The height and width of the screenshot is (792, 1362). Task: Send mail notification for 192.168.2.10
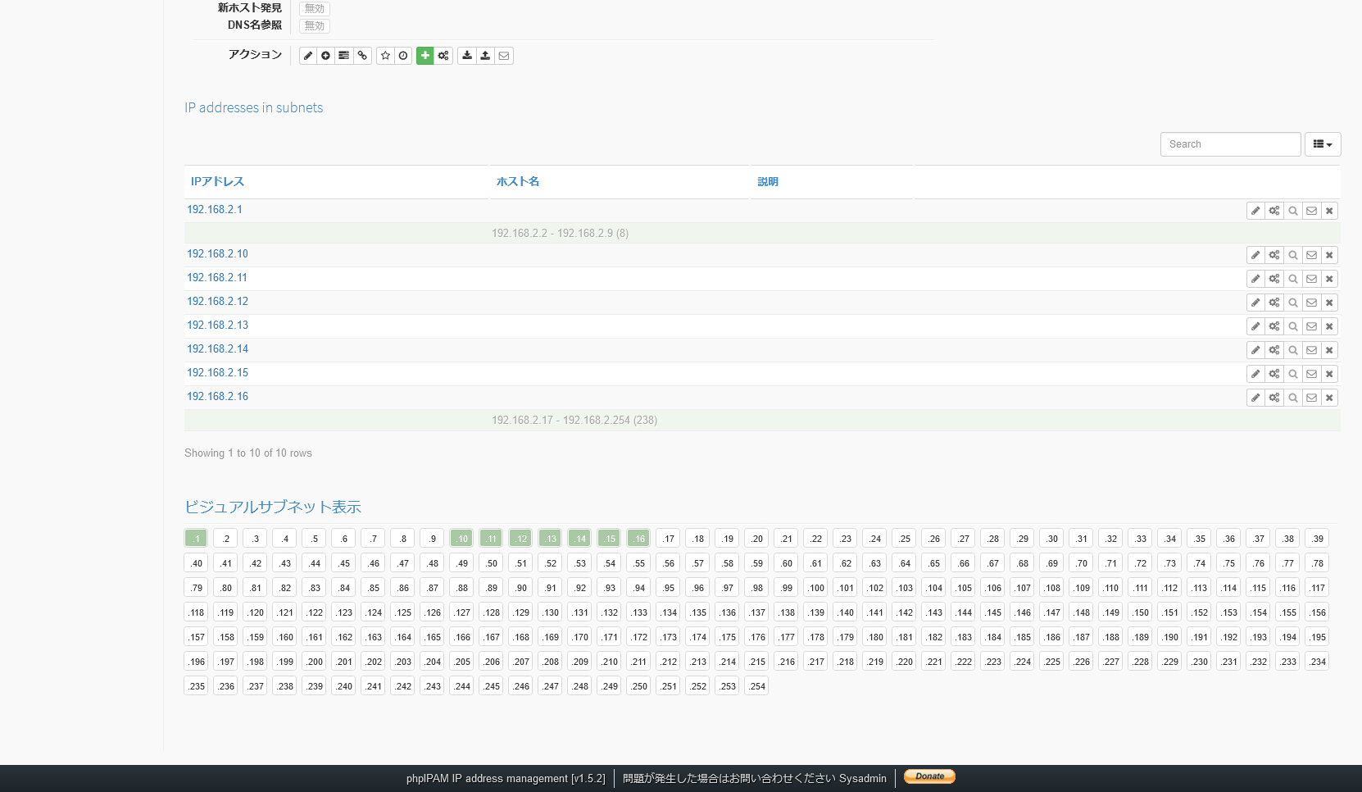[x=1311, y=255]
